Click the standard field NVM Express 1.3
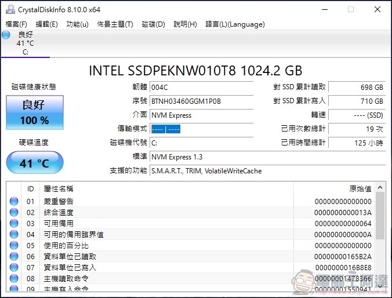This screenshot has height=298, width=392. click(267, 157)
